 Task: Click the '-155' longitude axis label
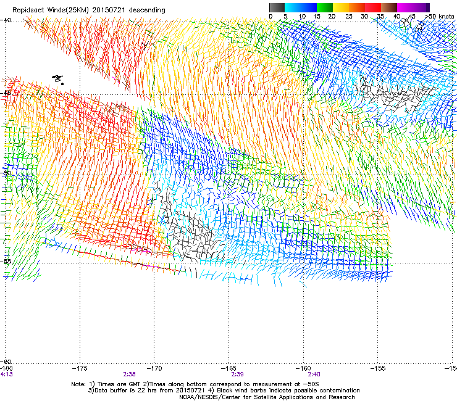tap(378, 368)
